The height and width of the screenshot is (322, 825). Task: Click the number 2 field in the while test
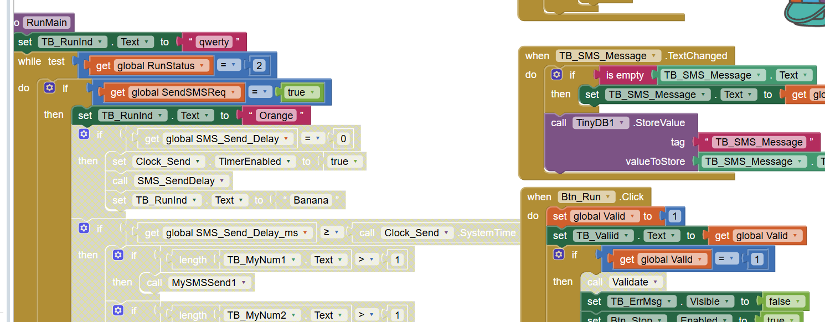click(259, 66)
